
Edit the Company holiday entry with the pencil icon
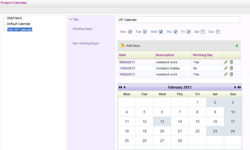[x=226, y=68]
